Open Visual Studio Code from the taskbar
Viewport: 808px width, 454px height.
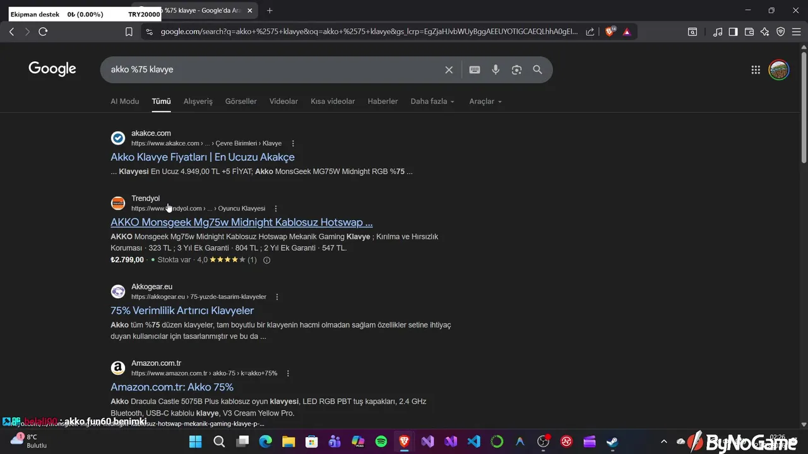coord(474,441)
